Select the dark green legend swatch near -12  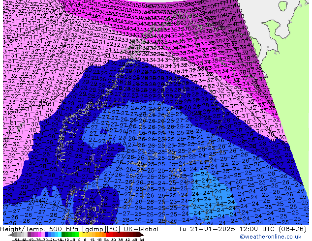(x=63, y=234)
